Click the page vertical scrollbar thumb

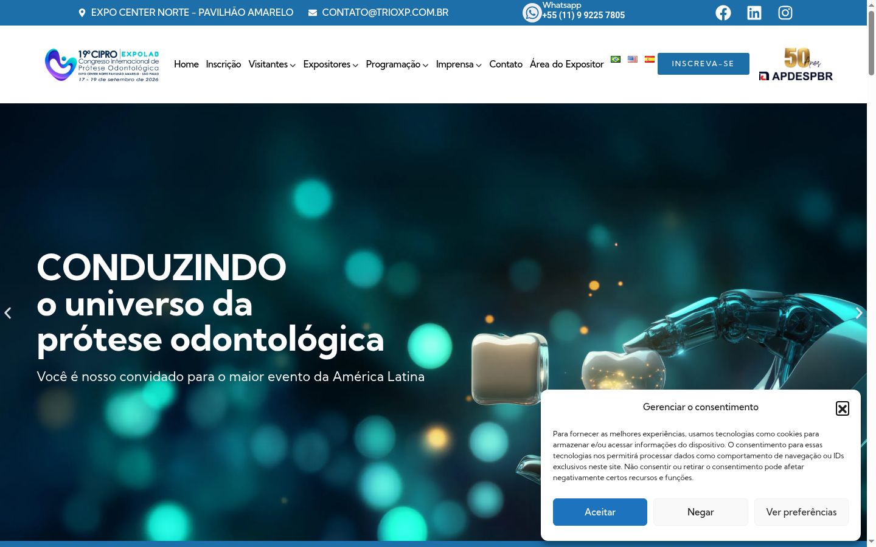(x=871, y=43)
